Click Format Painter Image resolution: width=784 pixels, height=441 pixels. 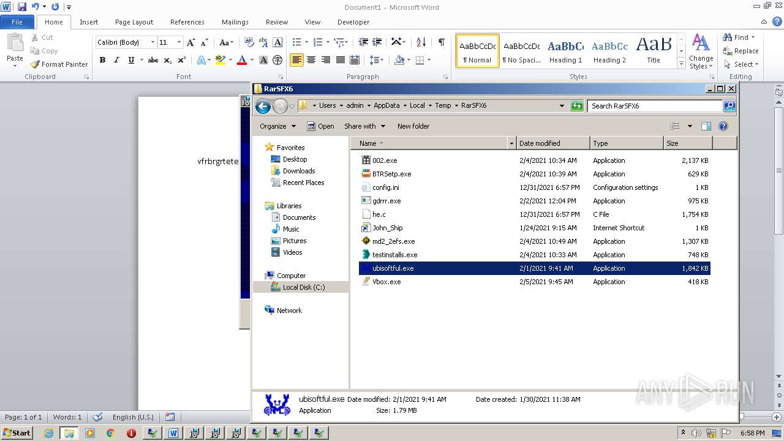tap(59, 64)
